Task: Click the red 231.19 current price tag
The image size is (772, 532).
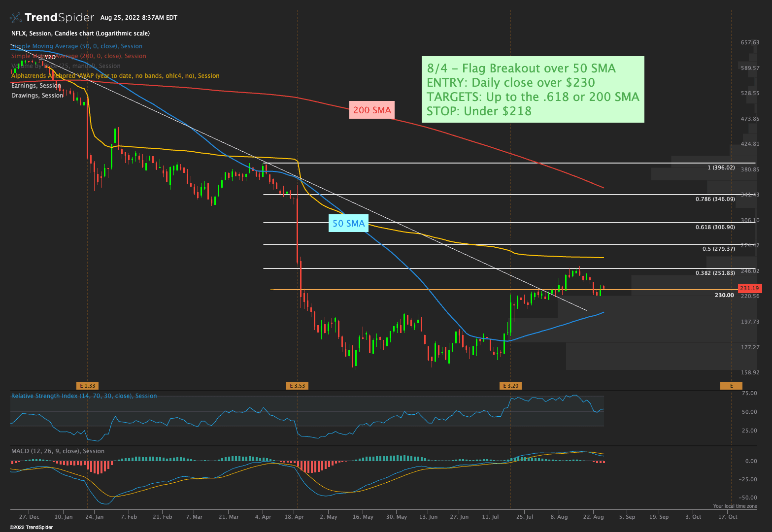Action: [749, 288]
